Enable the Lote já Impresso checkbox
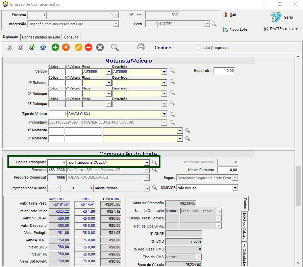303x267 pixels. tap(199, 48)
